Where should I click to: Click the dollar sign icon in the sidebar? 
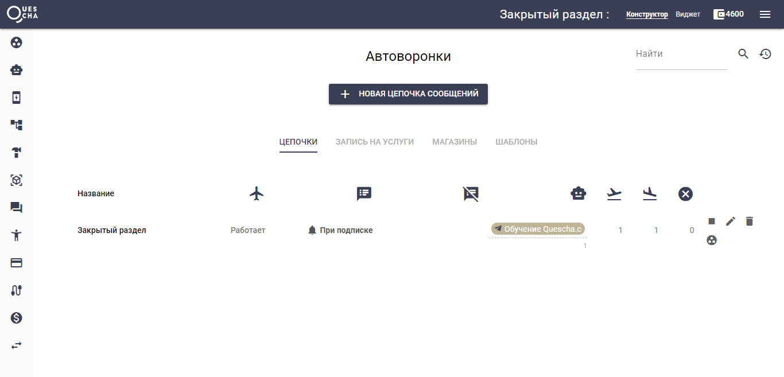point(16,317)
